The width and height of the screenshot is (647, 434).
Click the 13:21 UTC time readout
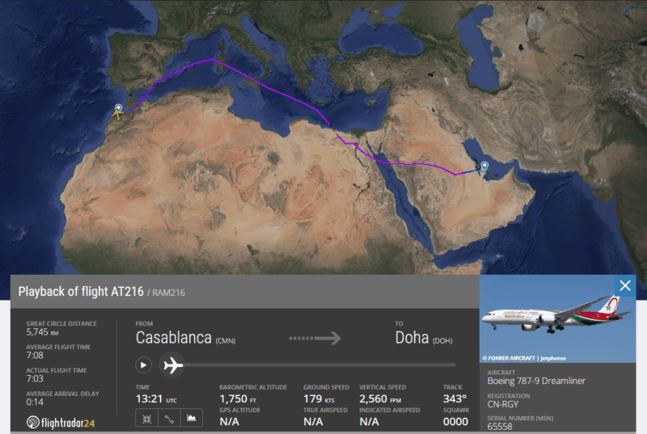[x=153, y=398]
